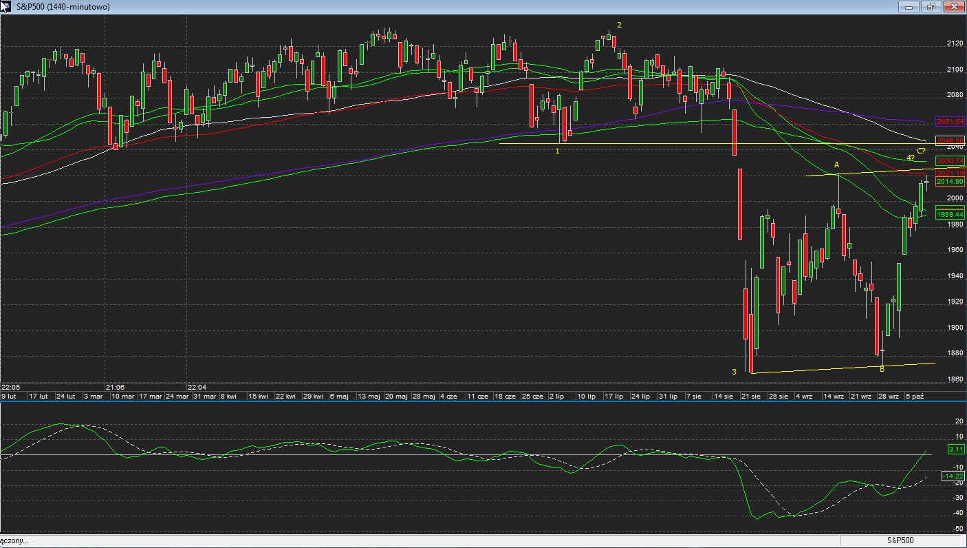Image resolution: width=967 pixels, height=548 pixels.
Task: Click the yellow 'B' wave label
Action: (x=882, y=369)
